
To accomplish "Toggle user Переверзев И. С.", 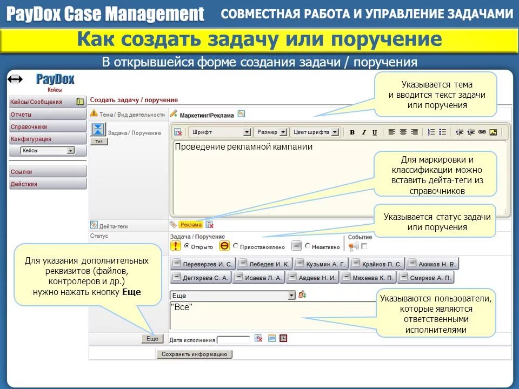I will click(203, 264).
